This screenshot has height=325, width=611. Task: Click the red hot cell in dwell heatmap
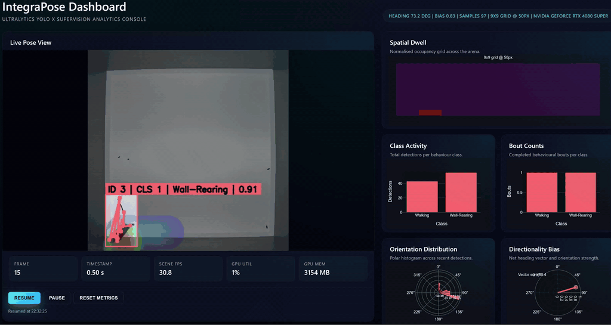click(430, 113)
